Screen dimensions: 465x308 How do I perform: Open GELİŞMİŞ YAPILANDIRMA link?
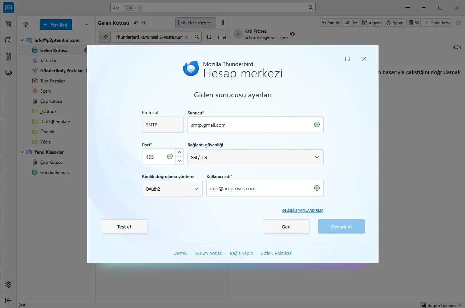303,211
